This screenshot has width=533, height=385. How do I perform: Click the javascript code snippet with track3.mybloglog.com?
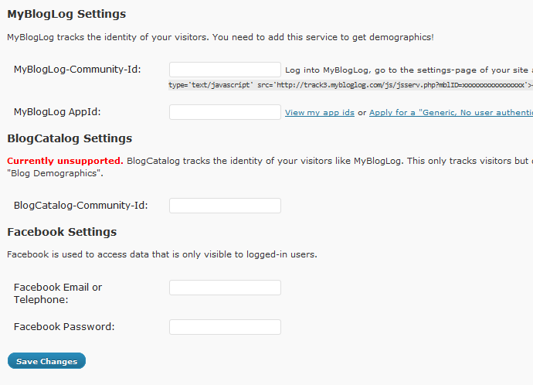351,85
